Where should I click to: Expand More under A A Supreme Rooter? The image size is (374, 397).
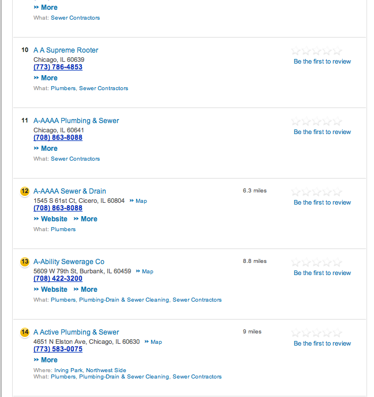(x=46, y=78)
